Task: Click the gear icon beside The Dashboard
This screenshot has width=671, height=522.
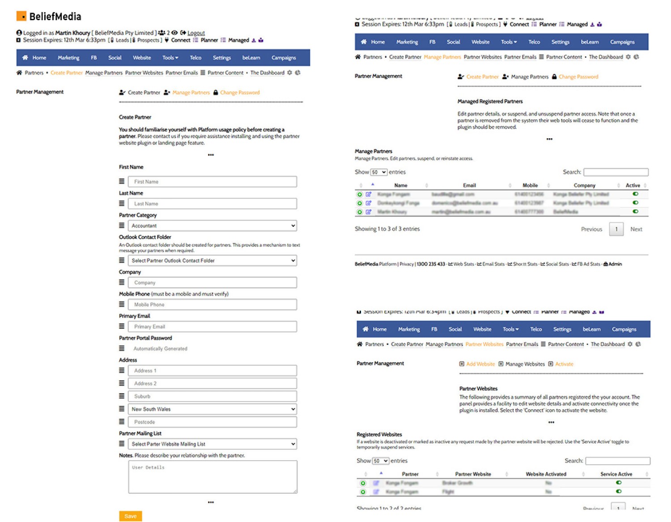Action: (290, 72)
